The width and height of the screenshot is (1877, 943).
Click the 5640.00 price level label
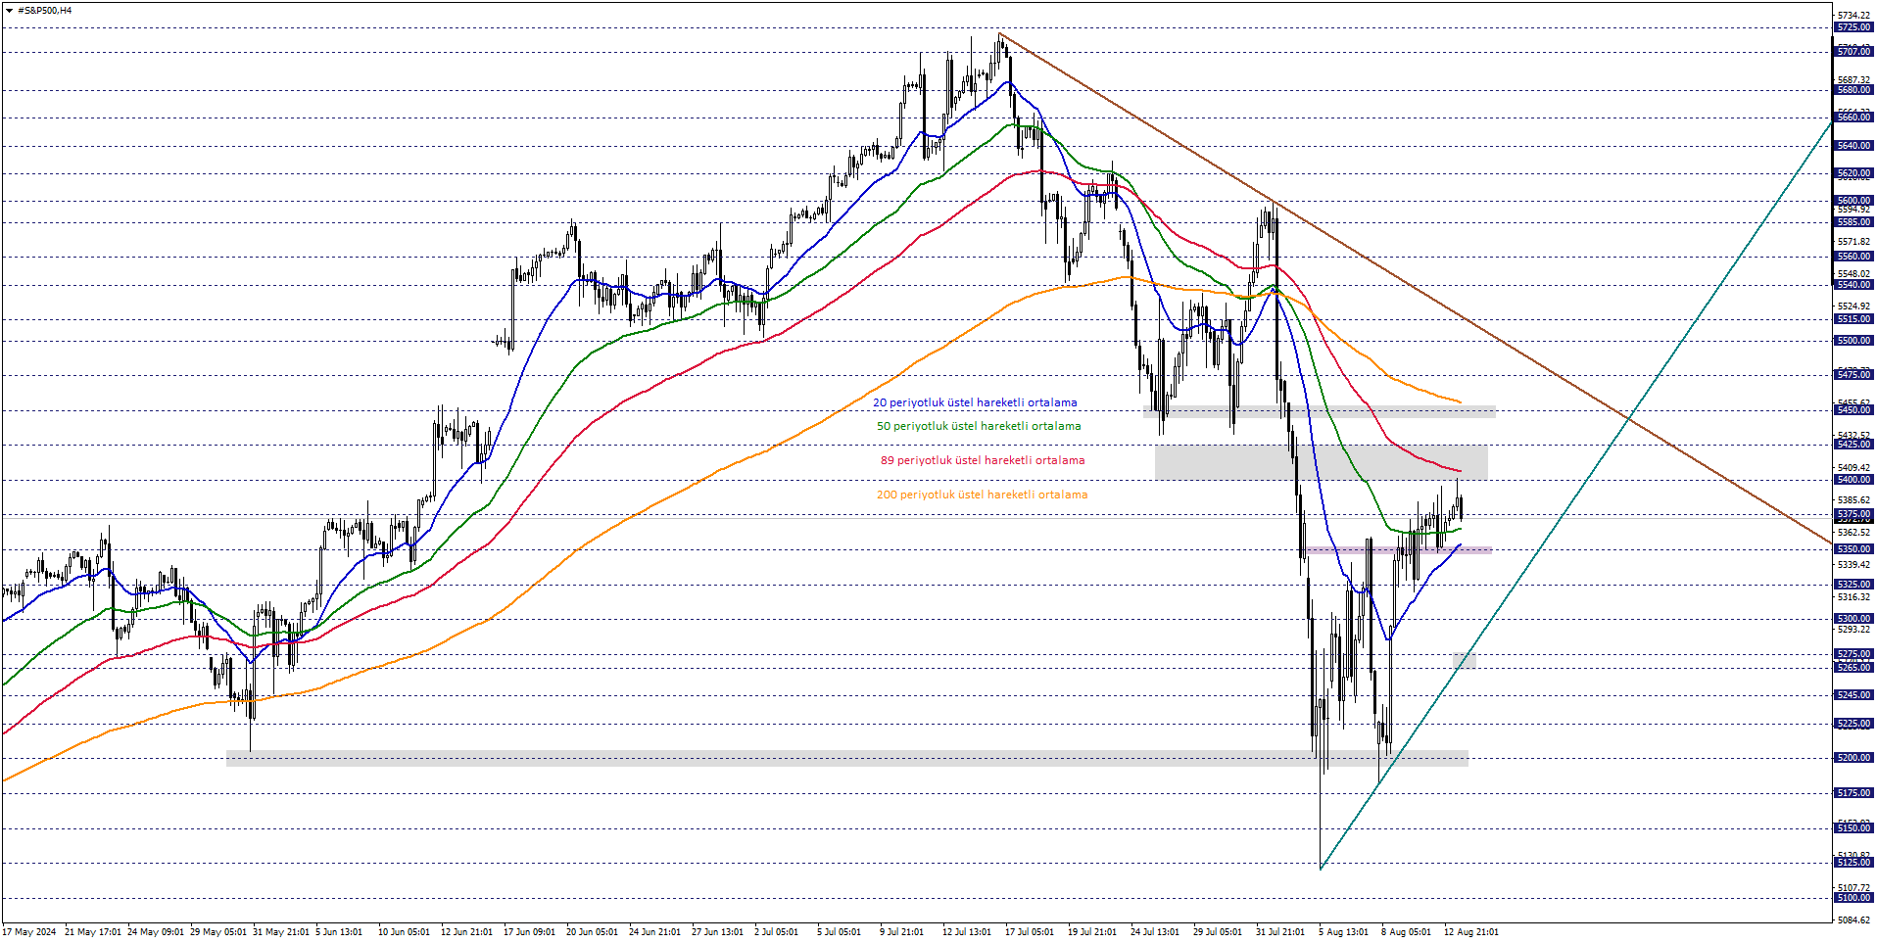tap(1853, 146)
